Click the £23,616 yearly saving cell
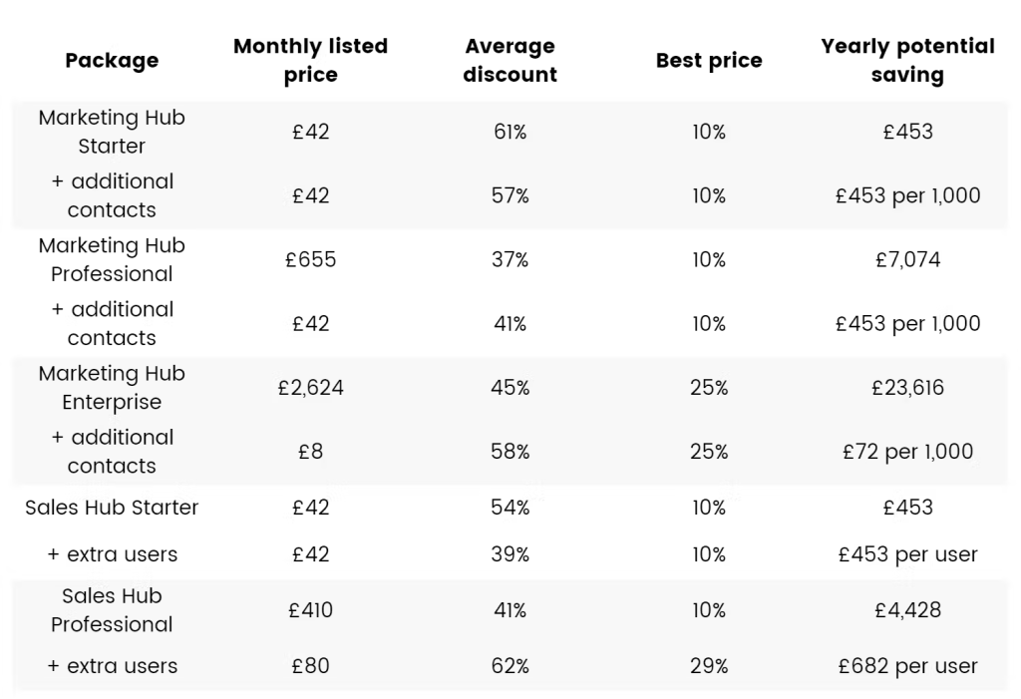The width and height of the screenshot is (1021, 699). click(907, 387)
